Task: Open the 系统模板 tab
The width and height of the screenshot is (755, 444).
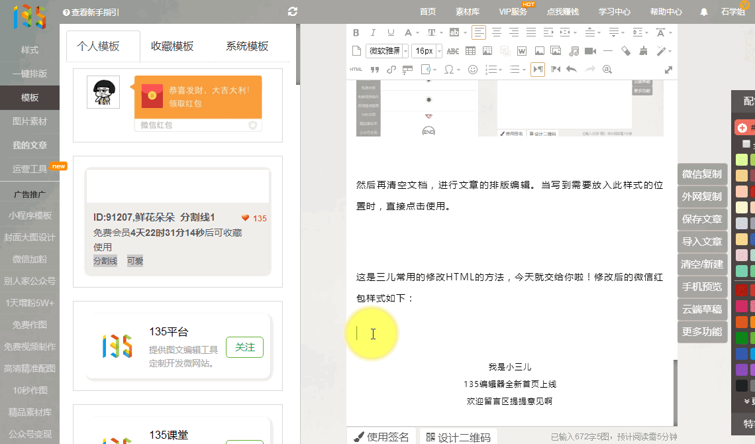Action: click(x=247, y=46)
